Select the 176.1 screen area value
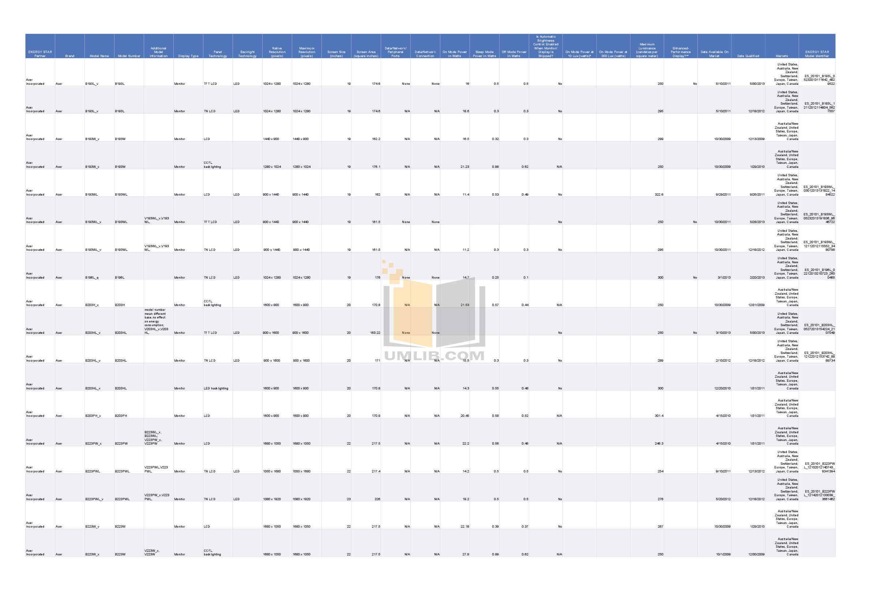 (x=376, y=167)
